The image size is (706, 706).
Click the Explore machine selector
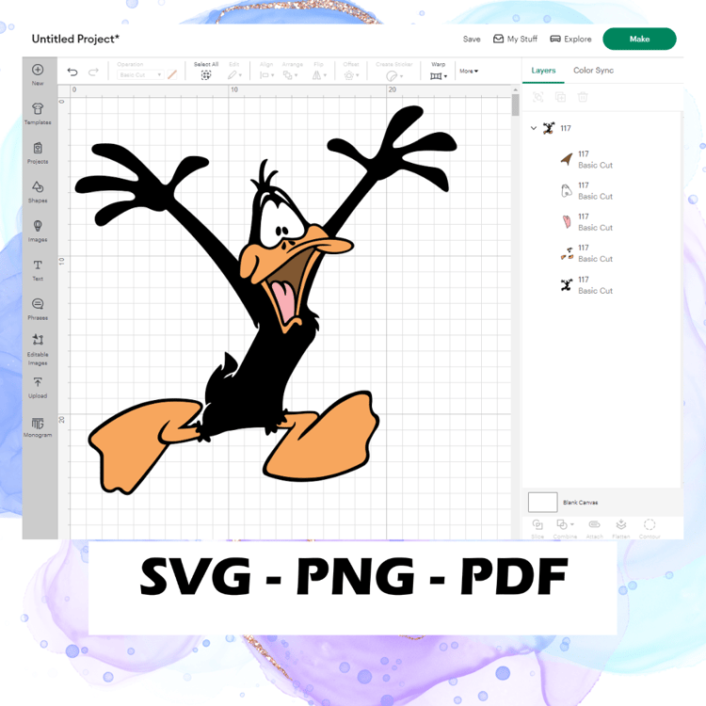tap(571, 40)
